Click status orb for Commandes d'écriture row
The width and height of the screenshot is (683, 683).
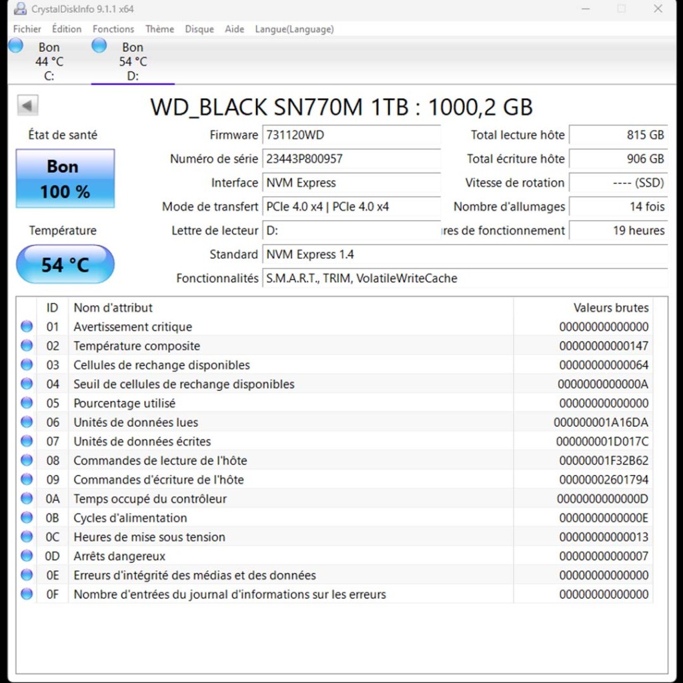click(x=27, y=480)
